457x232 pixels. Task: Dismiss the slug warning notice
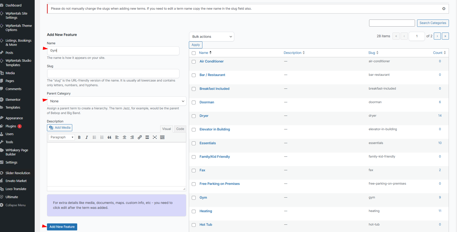444,9
